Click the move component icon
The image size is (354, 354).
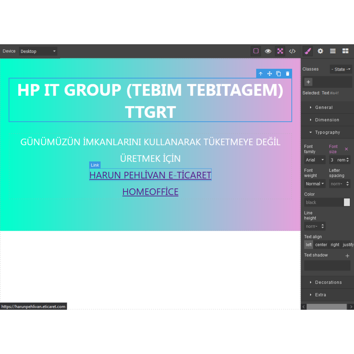pyautogui.click(x=269, y=74)
